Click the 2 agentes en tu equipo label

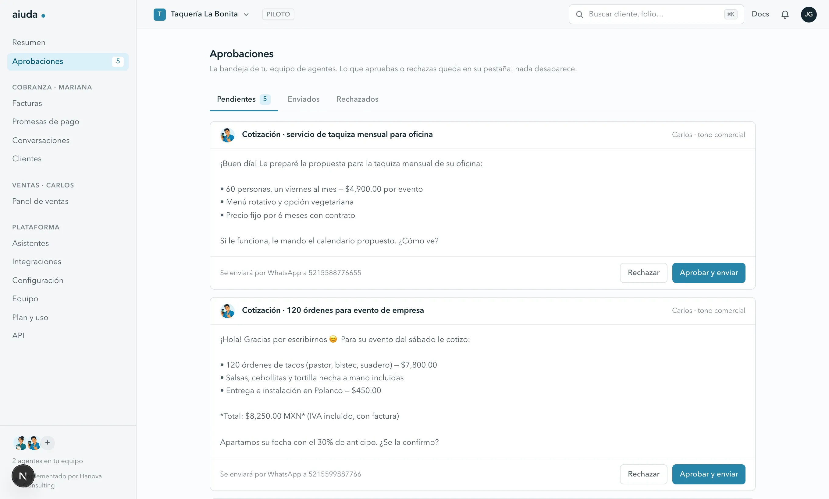coord(48,461)
